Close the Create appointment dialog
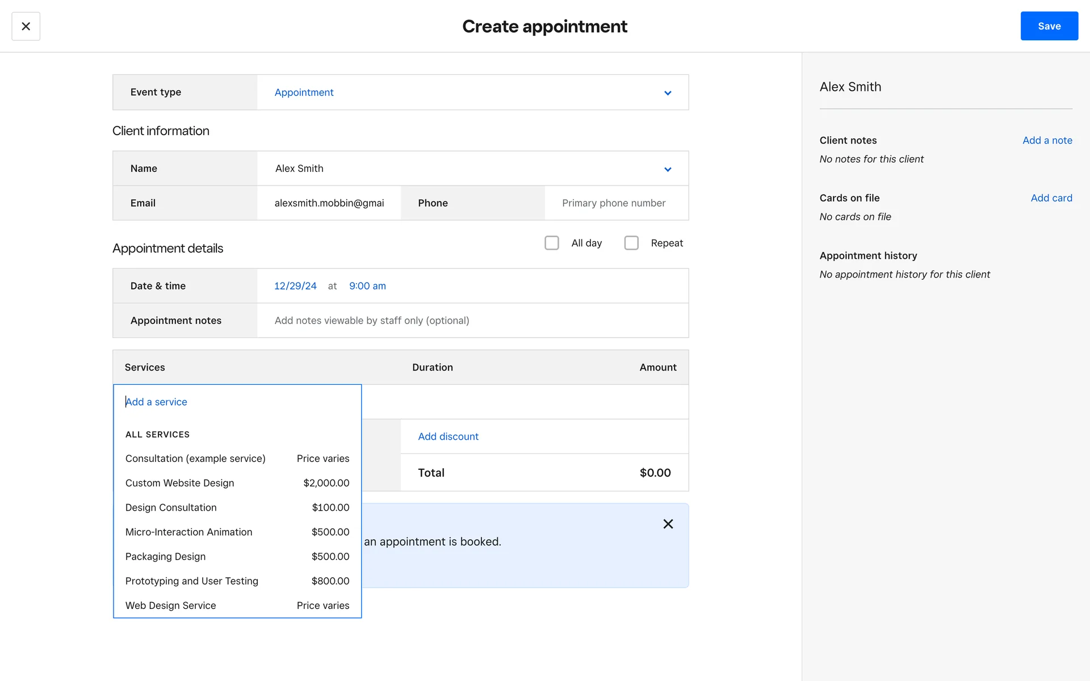1090x681 pixels. click(26, 26)
